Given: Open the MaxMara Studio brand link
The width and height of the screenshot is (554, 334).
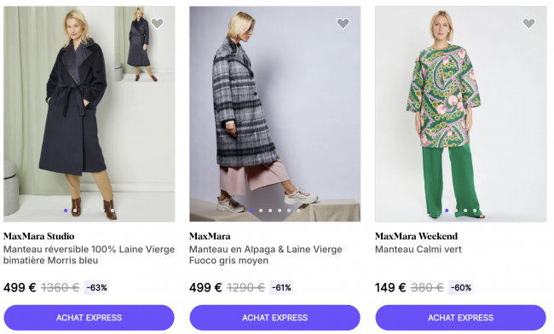Looking at the screenshot, I should (x=39, y=236).
